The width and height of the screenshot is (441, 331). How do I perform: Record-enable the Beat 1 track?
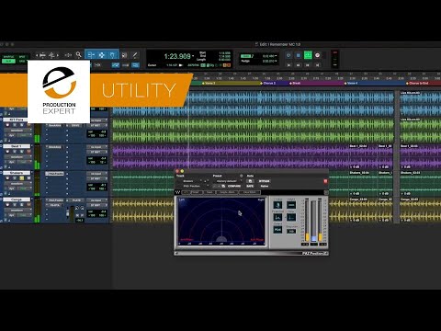(x=8, y=152)
